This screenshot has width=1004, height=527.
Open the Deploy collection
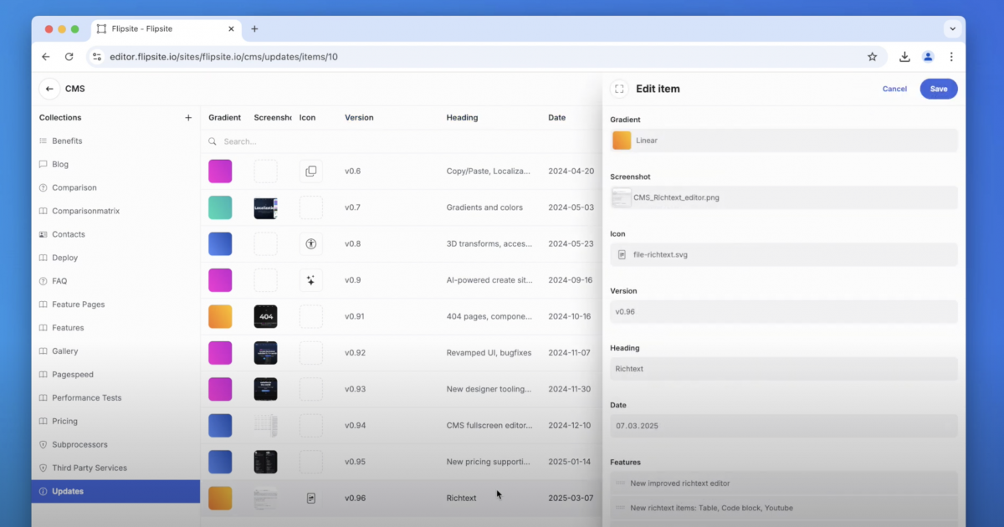click(x=115, y=258)
